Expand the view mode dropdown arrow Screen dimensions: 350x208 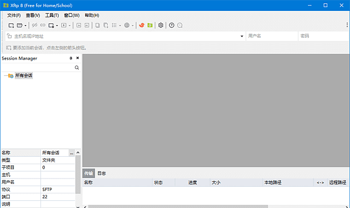(x=120, y=26)
